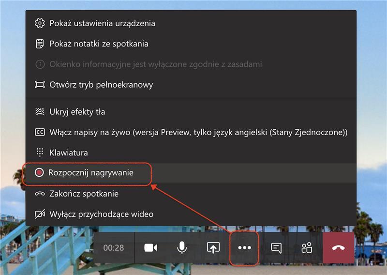Show the participants panel
The height and width of the screenshot is (275, 387).
click(x=307, y=247)
